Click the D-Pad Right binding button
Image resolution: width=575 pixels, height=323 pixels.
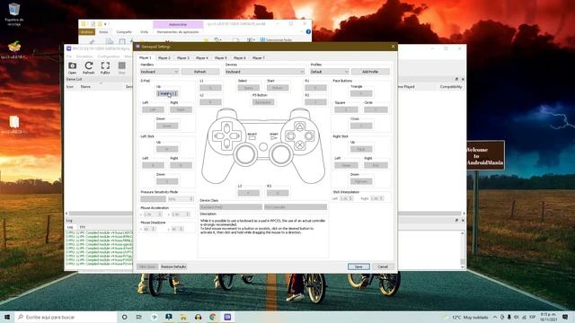pos(181,109)
